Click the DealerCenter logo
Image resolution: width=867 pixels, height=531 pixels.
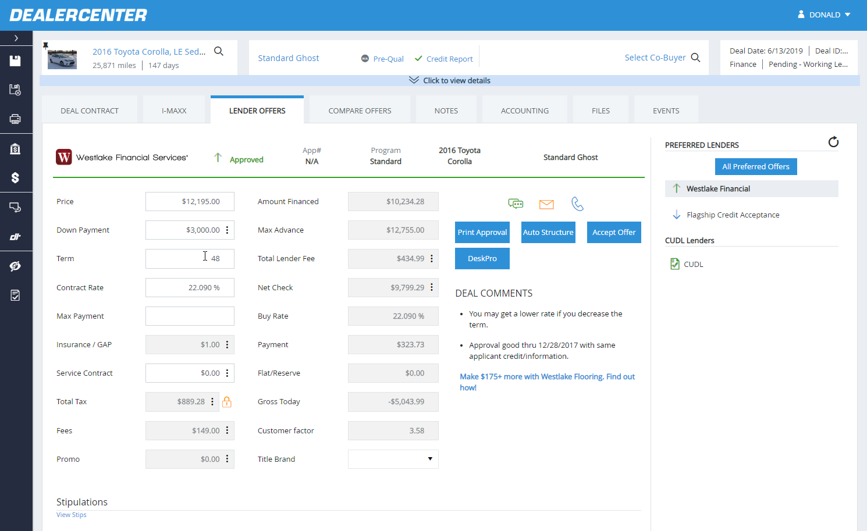pyautogui.click(x=79, y=15)
